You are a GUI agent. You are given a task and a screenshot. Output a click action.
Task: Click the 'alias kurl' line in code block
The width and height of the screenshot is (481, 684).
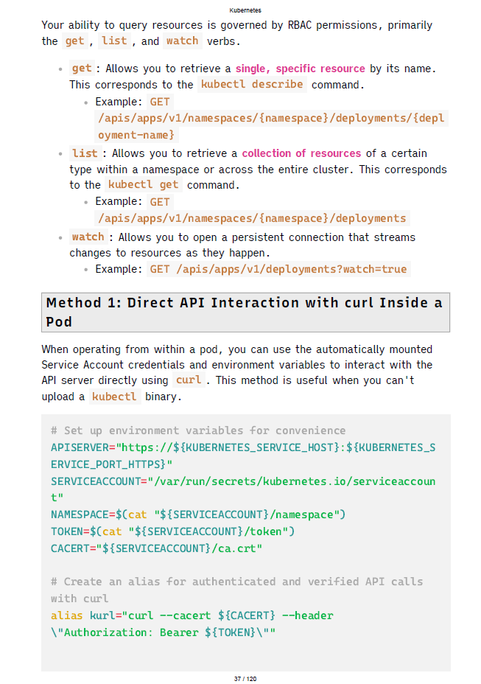point(192,615)
